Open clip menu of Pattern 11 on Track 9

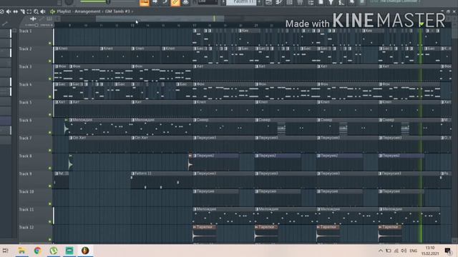pyautogui.click(x=133, y=173)
